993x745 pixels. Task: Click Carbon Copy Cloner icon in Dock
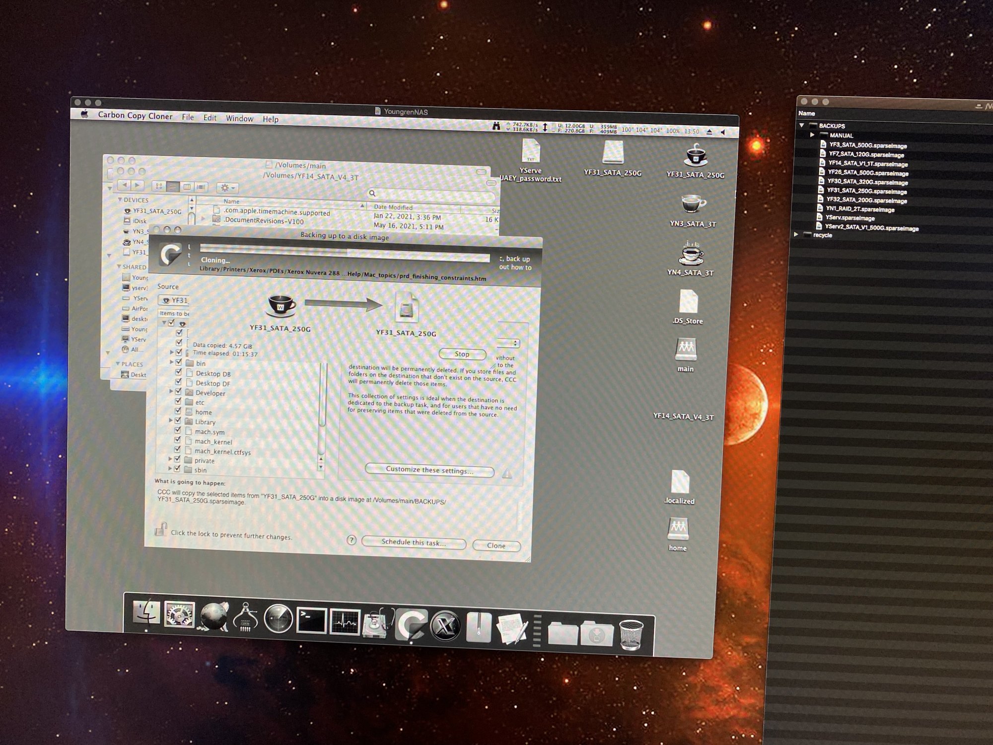click(x=411, y=624)
